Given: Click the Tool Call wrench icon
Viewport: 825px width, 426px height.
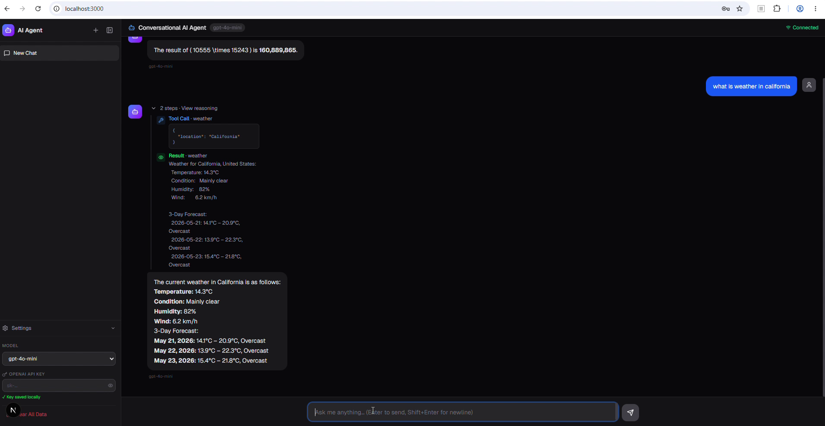Looking at the screenshot, I should [161, 120].
